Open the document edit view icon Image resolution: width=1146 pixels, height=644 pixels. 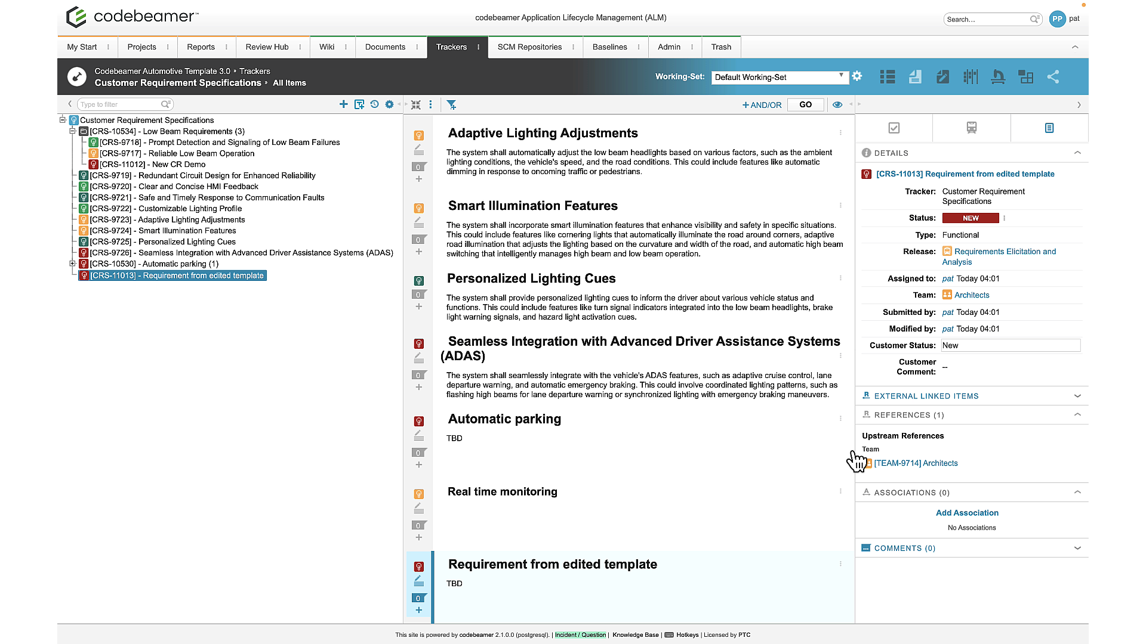[943, 77]
